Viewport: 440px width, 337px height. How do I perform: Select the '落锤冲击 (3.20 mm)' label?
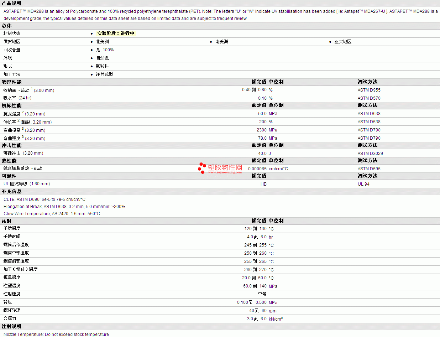[x=23, y=153]
